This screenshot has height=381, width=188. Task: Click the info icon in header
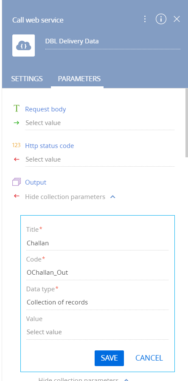(x=161, y=19)
